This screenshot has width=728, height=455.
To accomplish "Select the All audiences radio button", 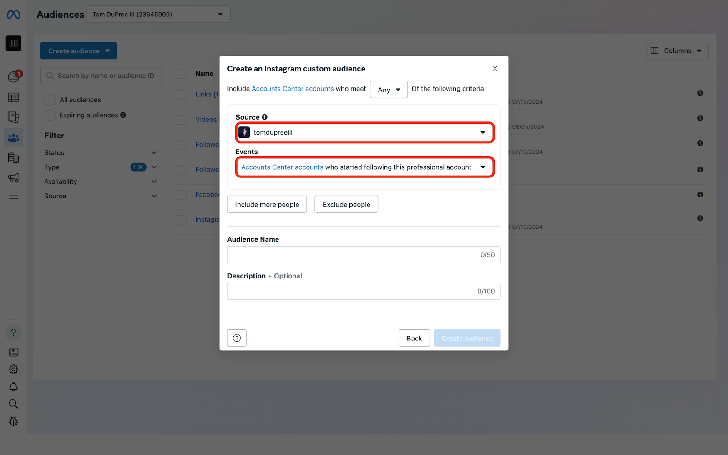I will coord(50,100).
